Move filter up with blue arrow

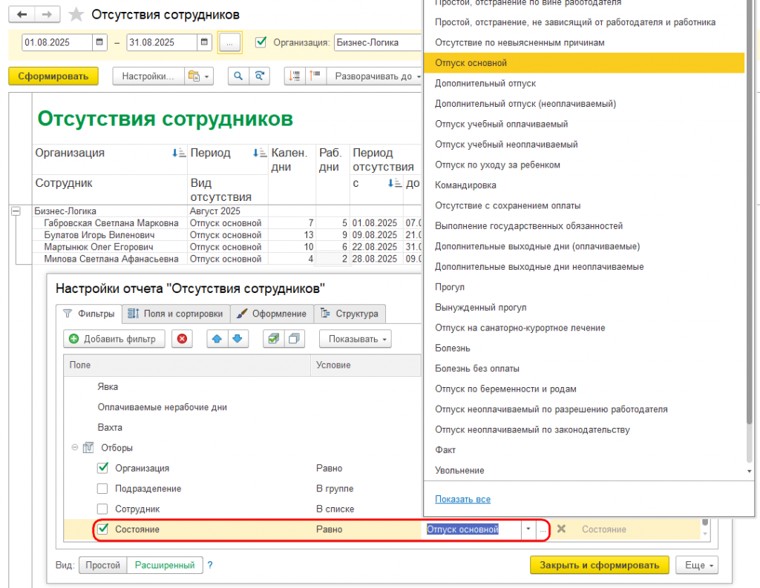pyautogui.click(x=217, y=339)
